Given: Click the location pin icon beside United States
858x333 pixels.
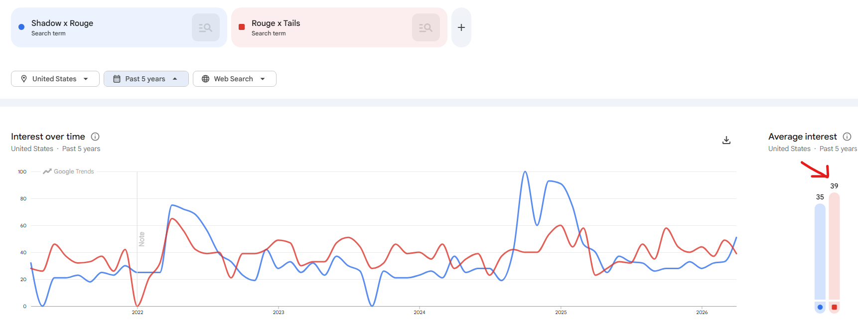Looking at the screenshot, I should (x=24, y=79).
